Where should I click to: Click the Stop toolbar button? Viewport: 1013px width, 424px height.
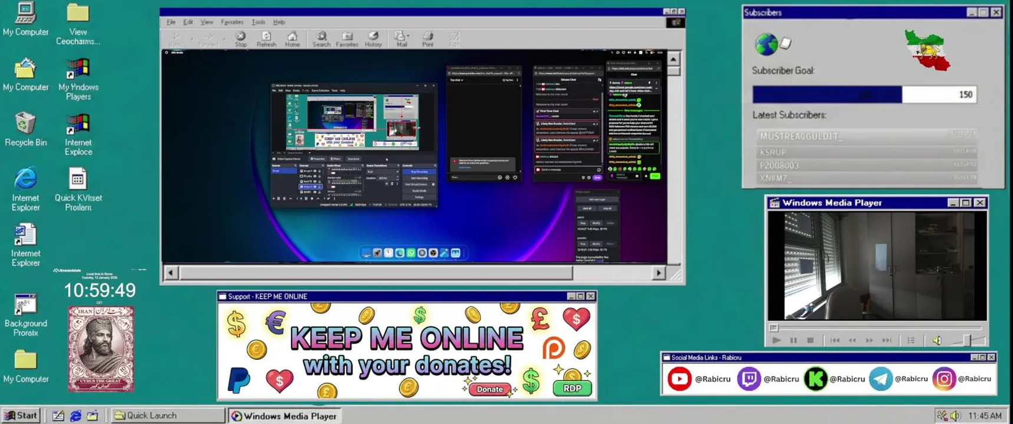coord(241,39)
